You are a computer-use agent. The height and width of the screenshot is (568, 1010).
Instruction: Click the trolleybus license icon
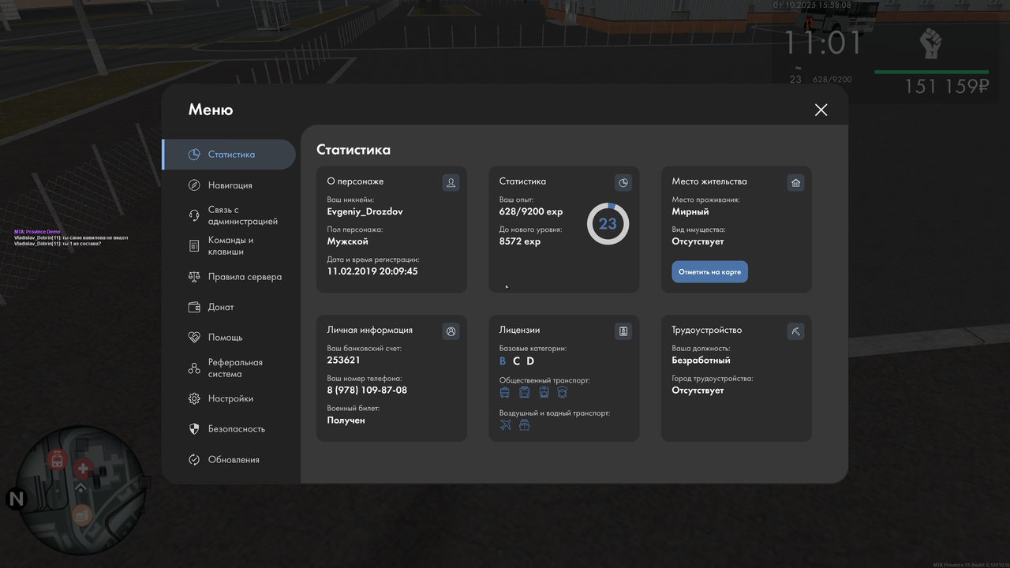505,392
